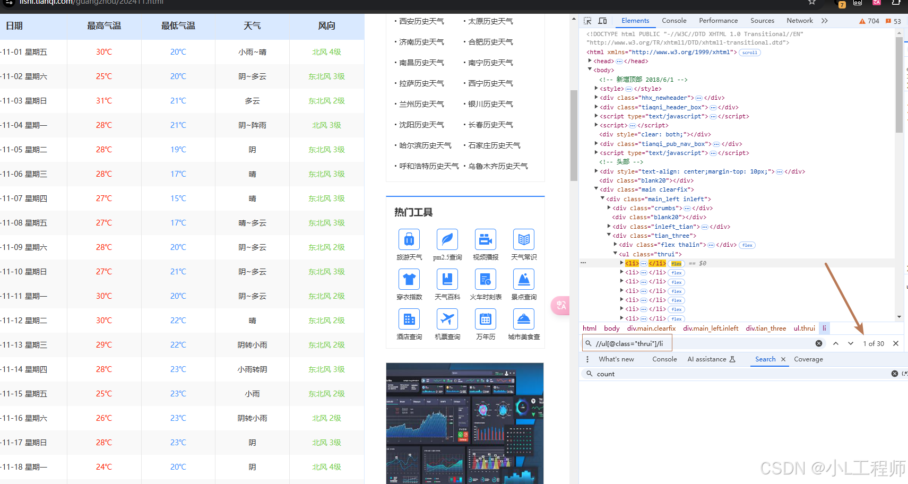Expand the highlighted first li node
Viewport: 908px width, 484px height.
622,263
